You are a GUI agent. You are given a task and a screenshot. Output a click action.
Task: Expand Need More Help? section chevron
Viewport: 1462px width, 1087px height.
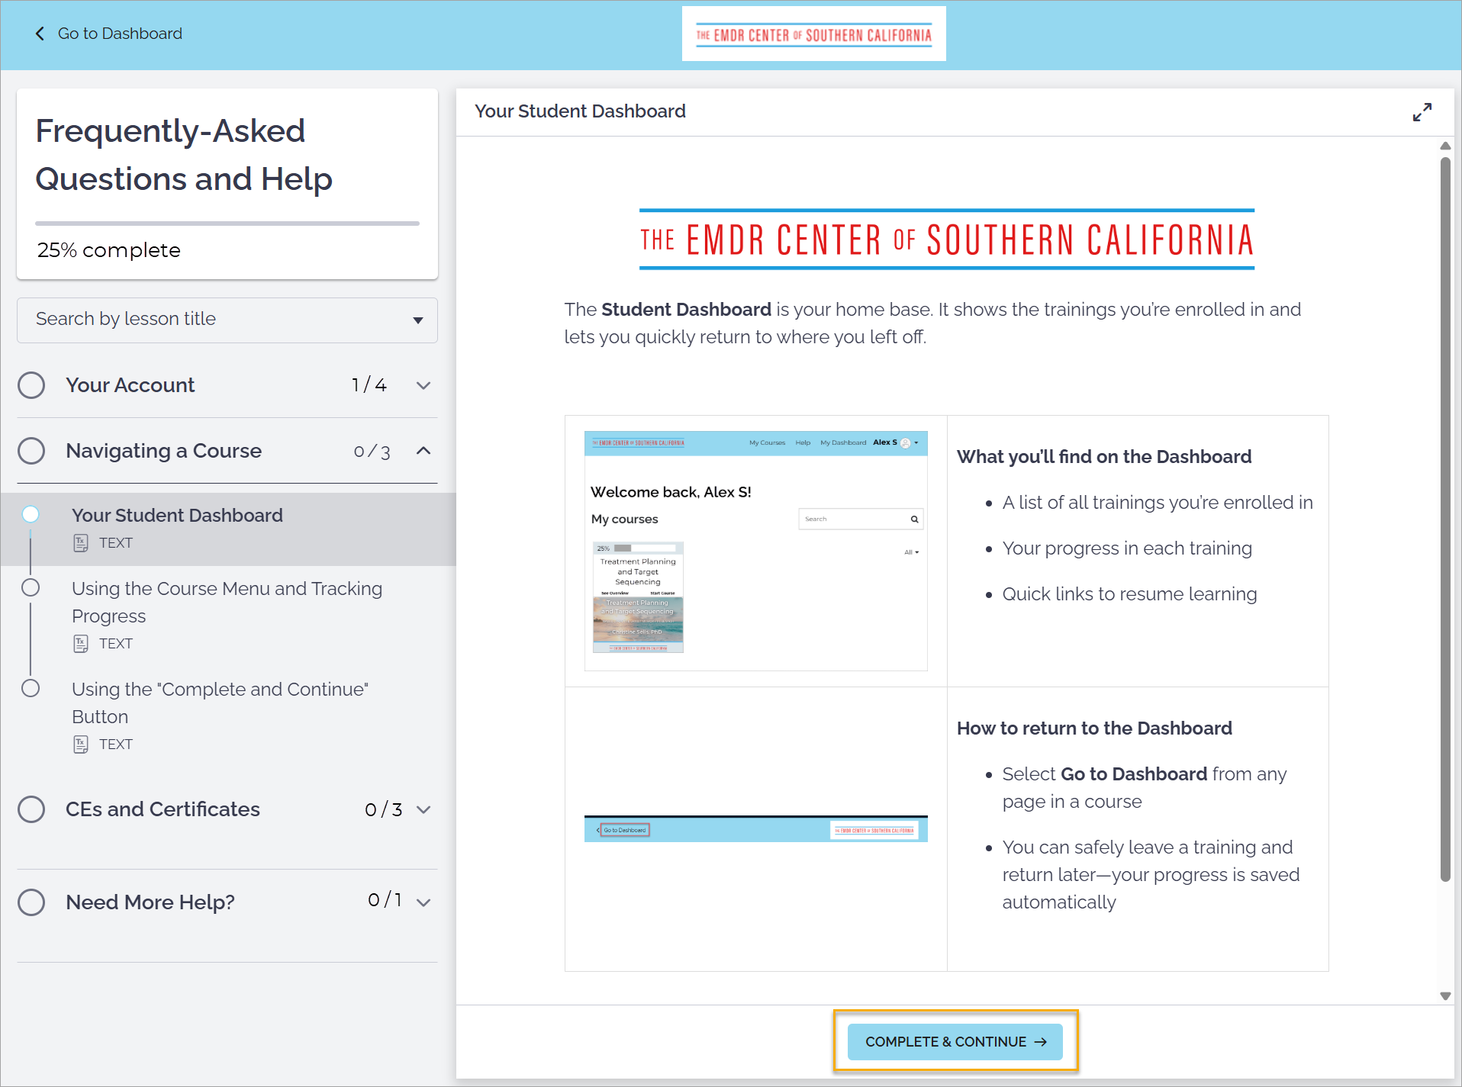click(423, 902)
